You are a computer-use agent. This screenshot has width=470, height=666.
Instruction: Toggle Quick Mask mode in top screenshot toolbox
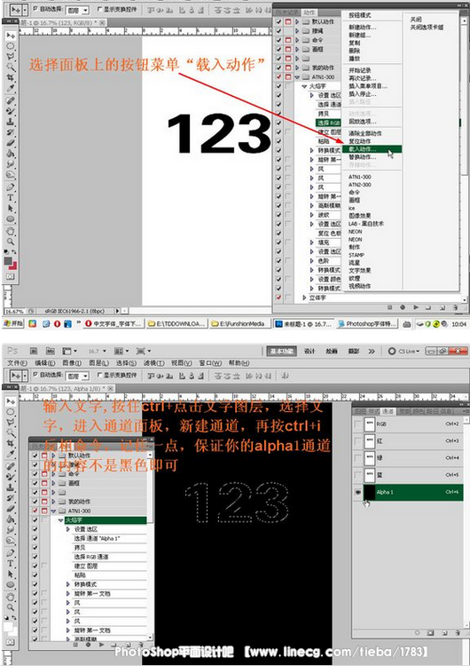click(x=10, y=276)
